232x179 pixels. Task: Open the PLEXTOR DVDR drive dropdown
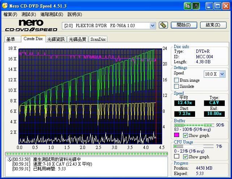(x=152, y=26)
